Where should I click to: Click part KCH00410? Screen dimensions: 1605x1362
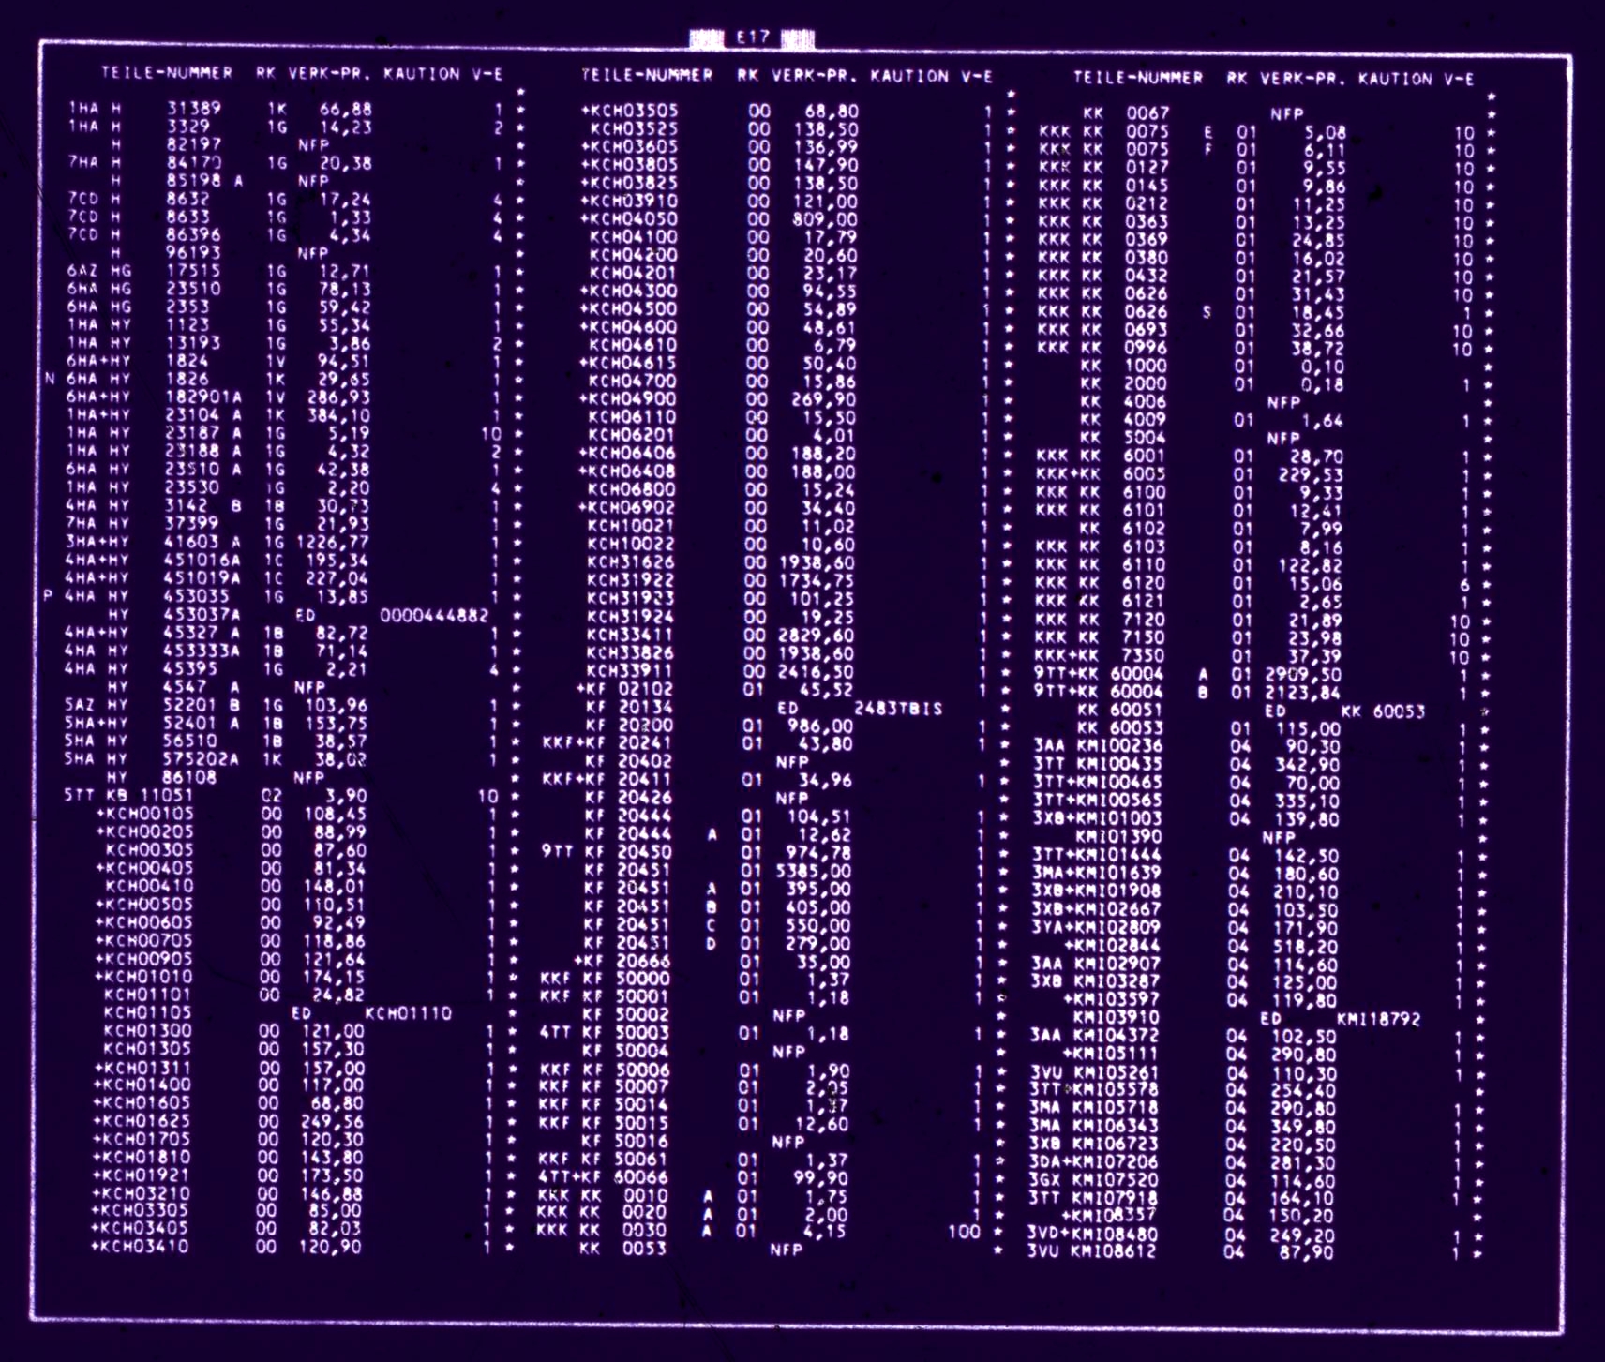pos(150,886)
